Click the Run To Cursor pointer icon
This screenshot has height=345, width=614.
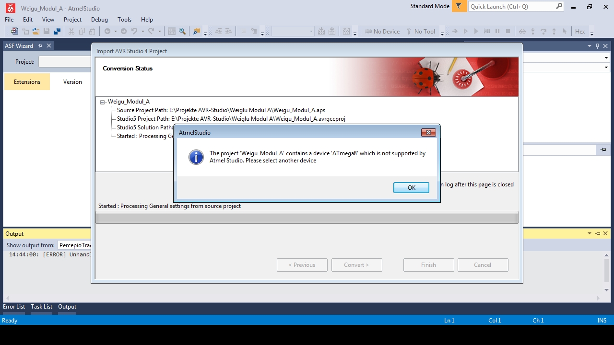point(565,31)
